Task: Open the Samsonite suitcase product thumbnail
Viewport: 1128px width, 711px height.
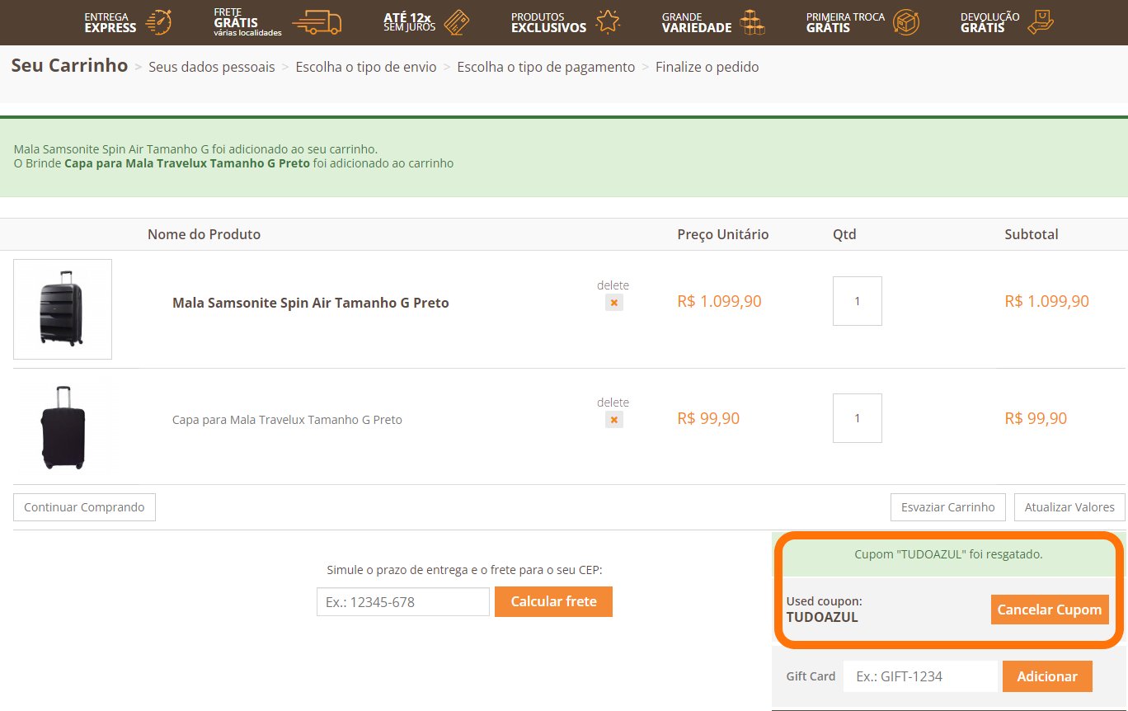Action: coord(63,309)
